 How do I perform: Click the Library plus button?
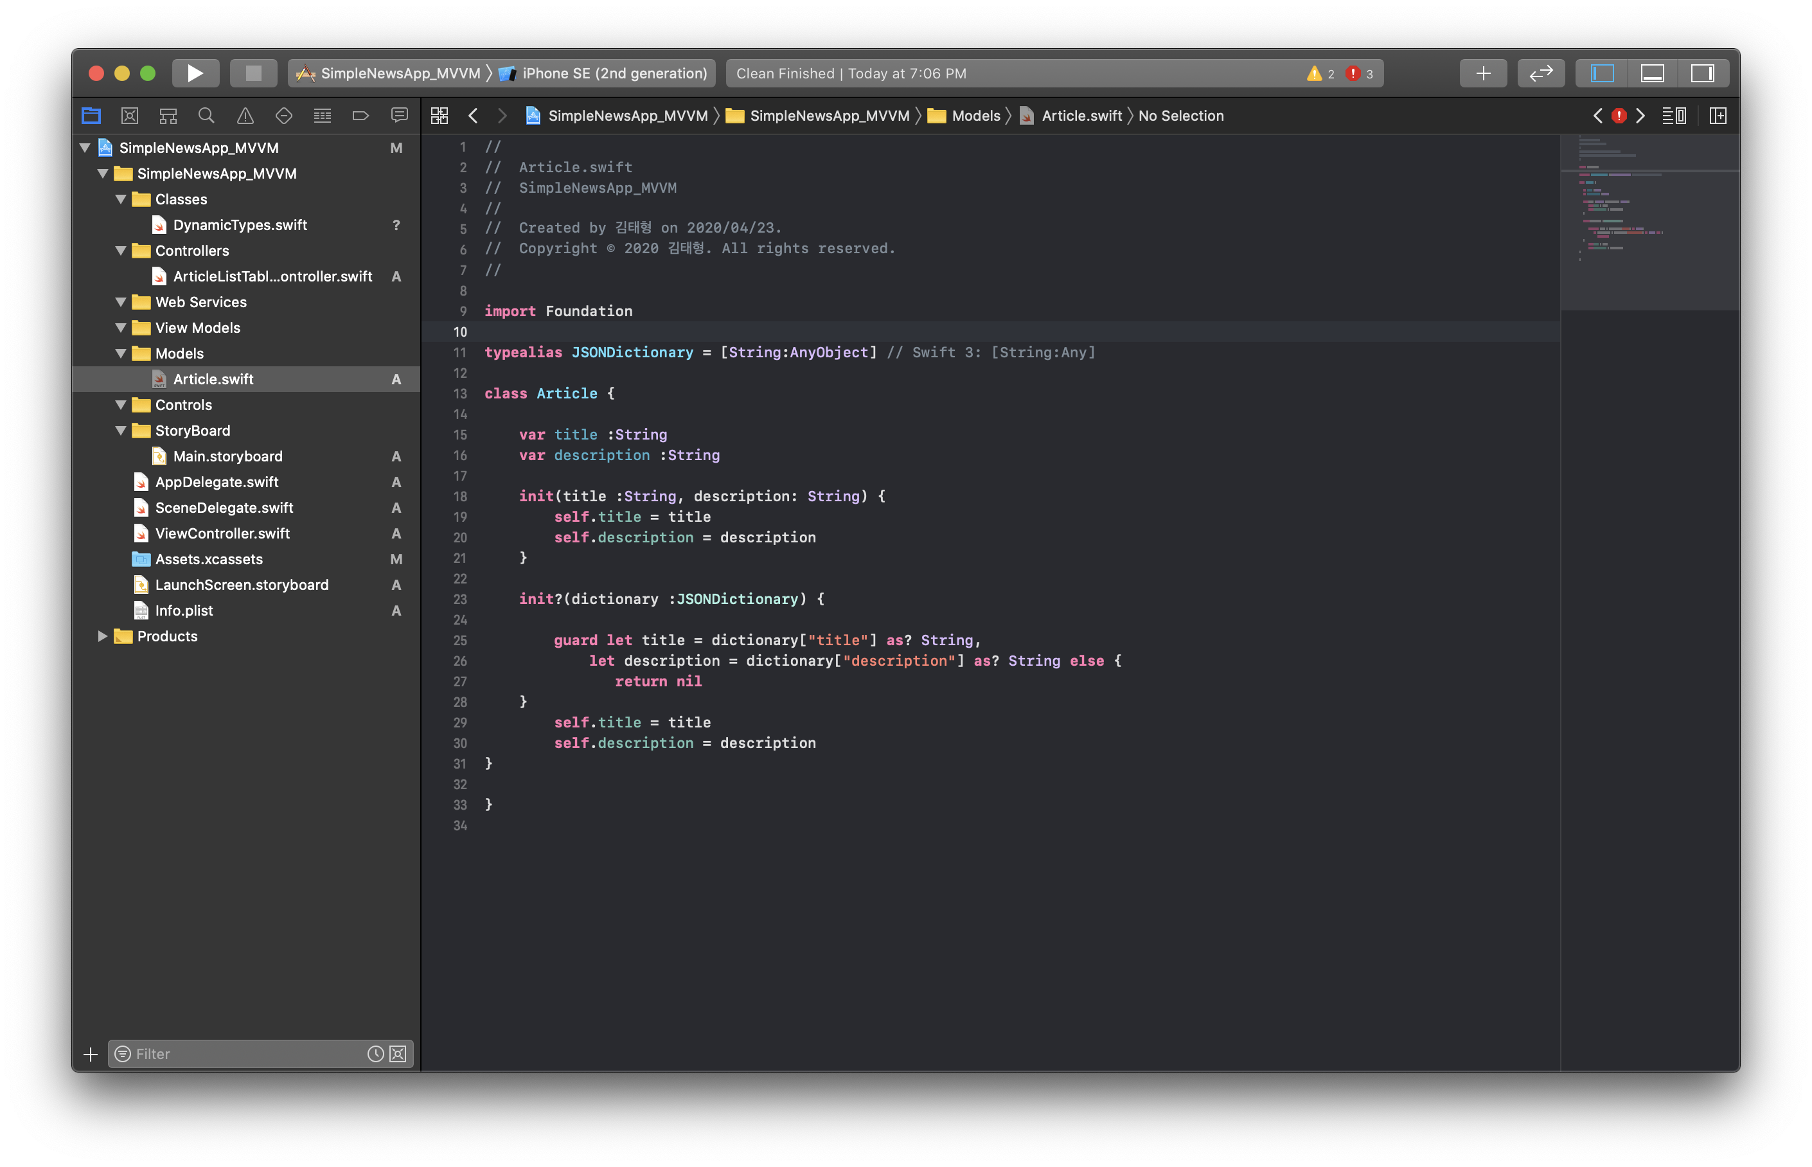(1482, 73)
